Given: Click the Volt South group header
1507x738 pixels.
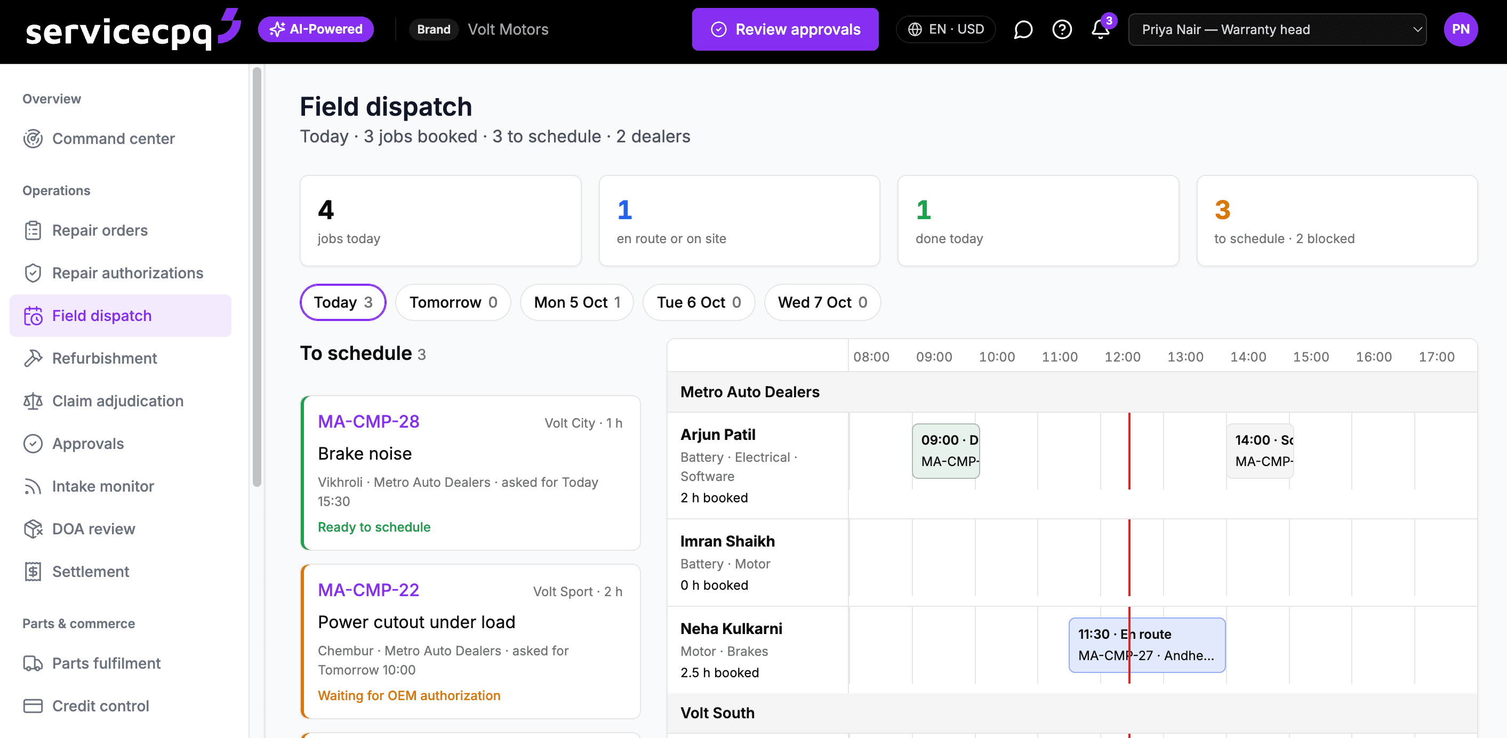Looking at the screenshot, I should [1072, 713].
